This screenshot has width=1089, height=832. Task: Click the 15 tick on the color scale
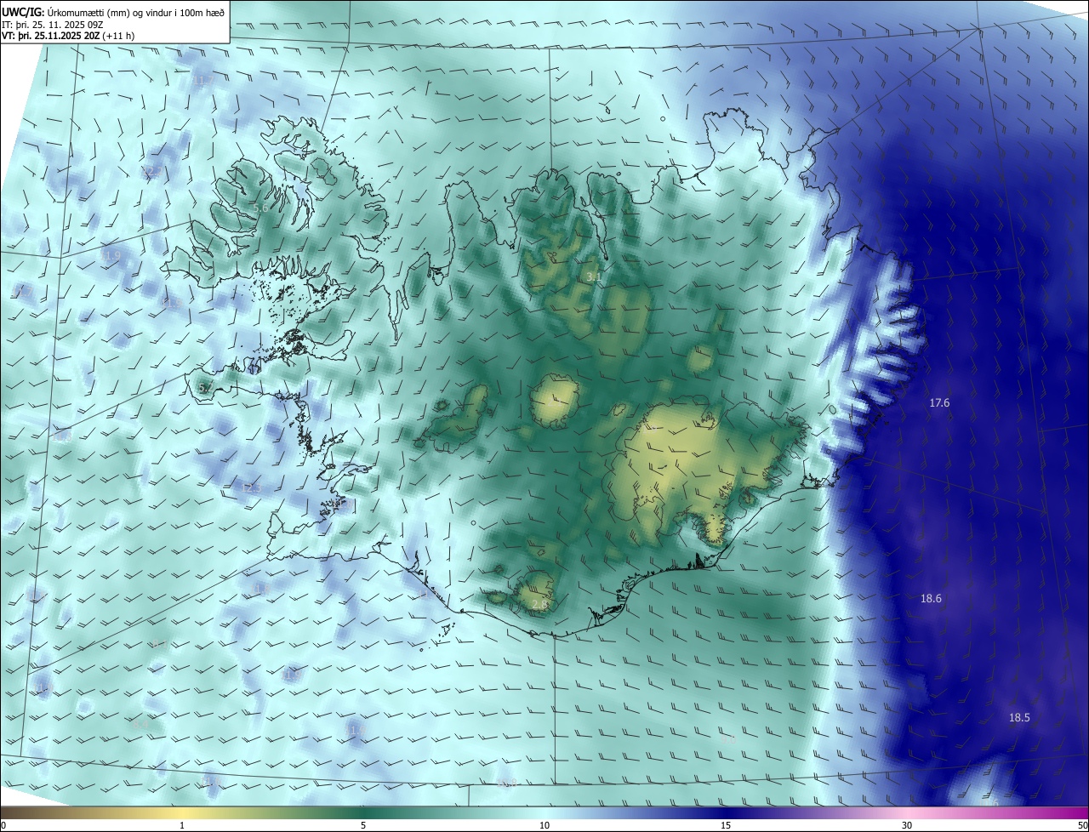pyautogui.click(x=726, y=825)
